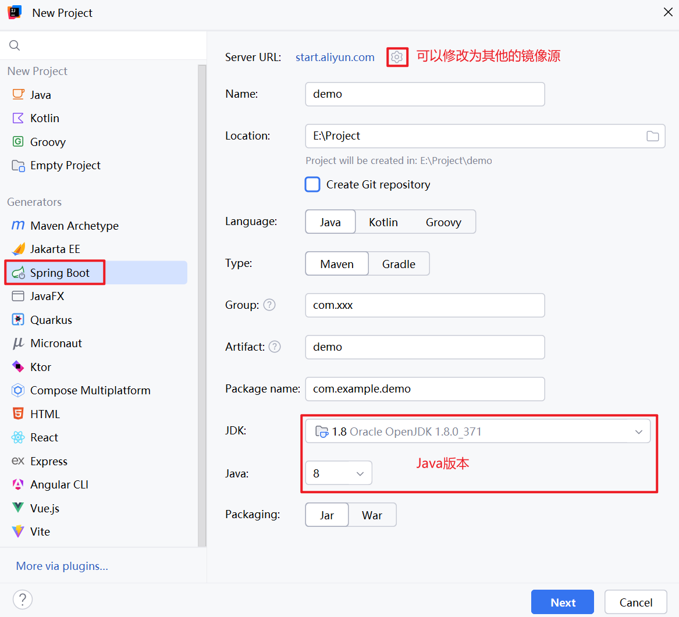Show help for Artifact field
The height and width of the screenshot is (617, 679).
tap(275, 347)
